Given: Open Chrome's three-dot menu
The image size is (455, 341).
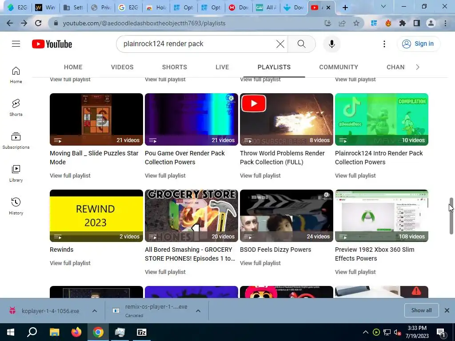Looking at the screenshot, I should tap(445, 23).
